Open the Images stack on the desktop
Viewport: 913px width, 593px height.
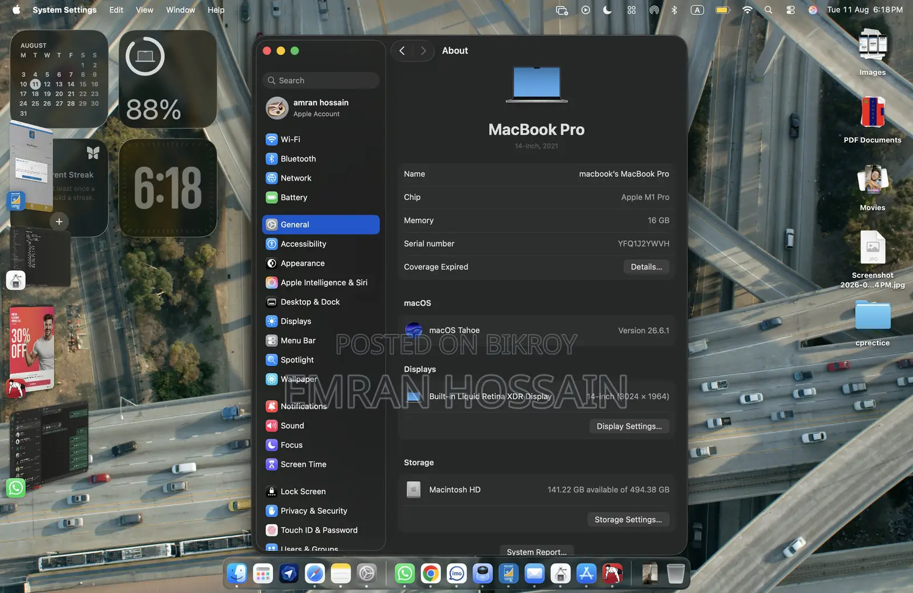coord(872,52)
